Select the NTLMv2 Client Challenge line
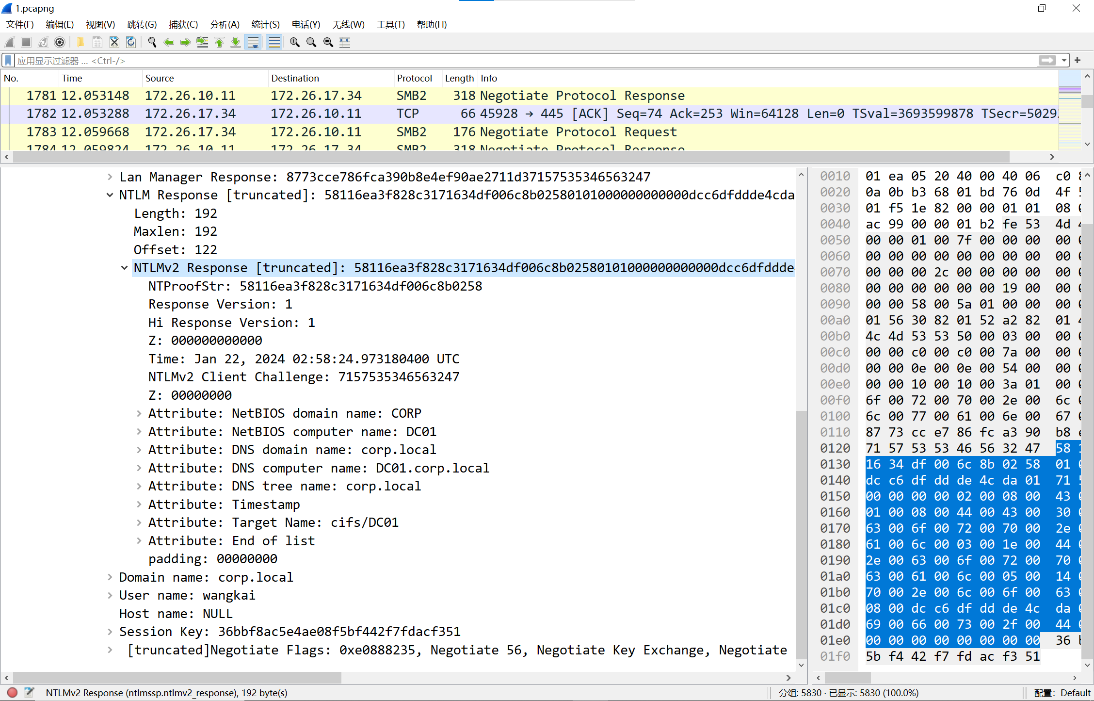 (304, 377)
